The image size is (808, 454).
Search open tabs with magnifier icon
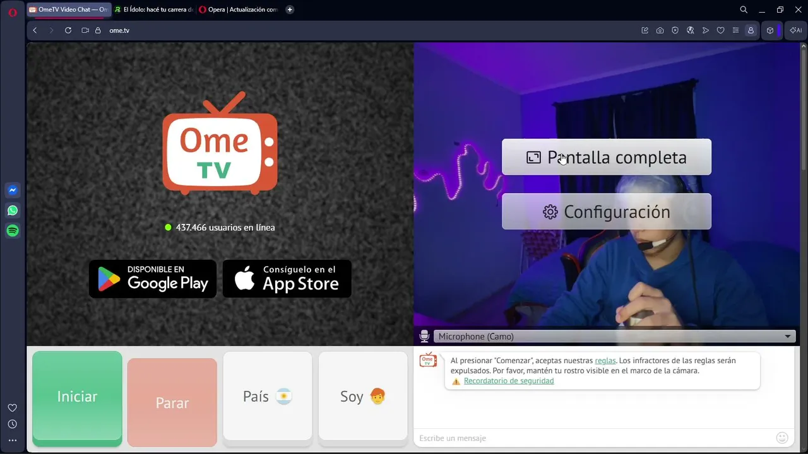[x=744, y=9]
